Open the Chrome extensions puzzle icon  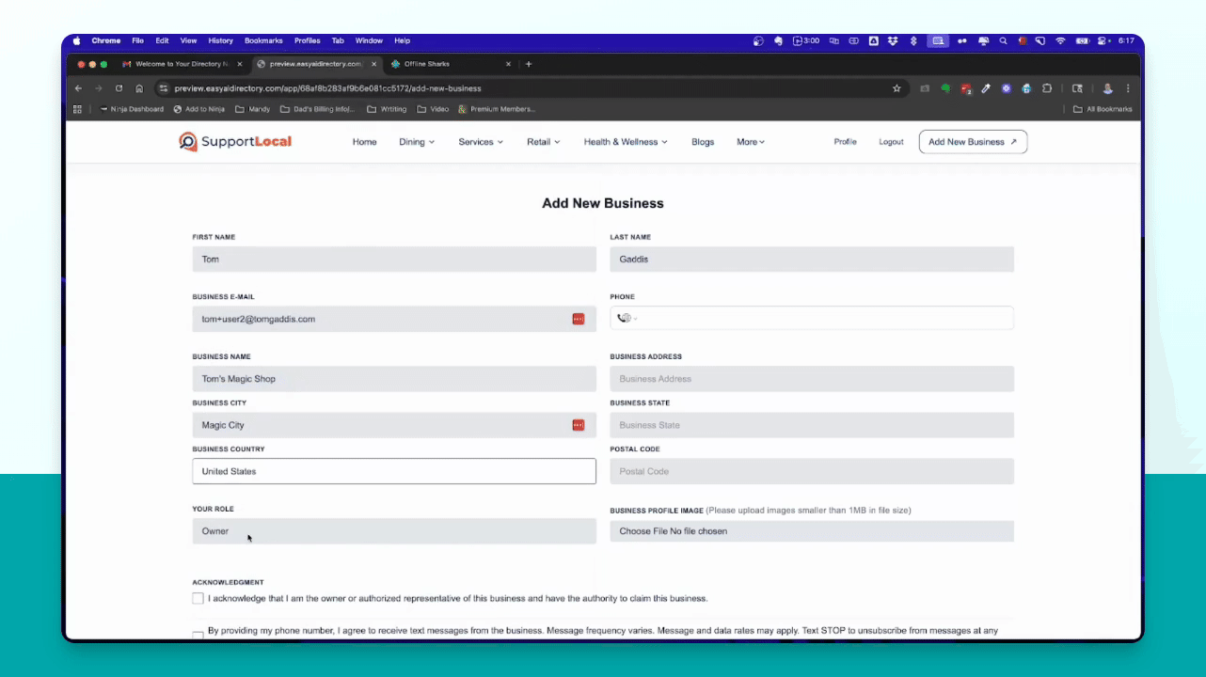pos(1047,88)
